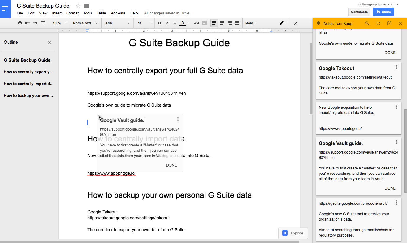This screenshot has width=407, height=243.
Task: Open the Table menu
Action: pos(101,13)
